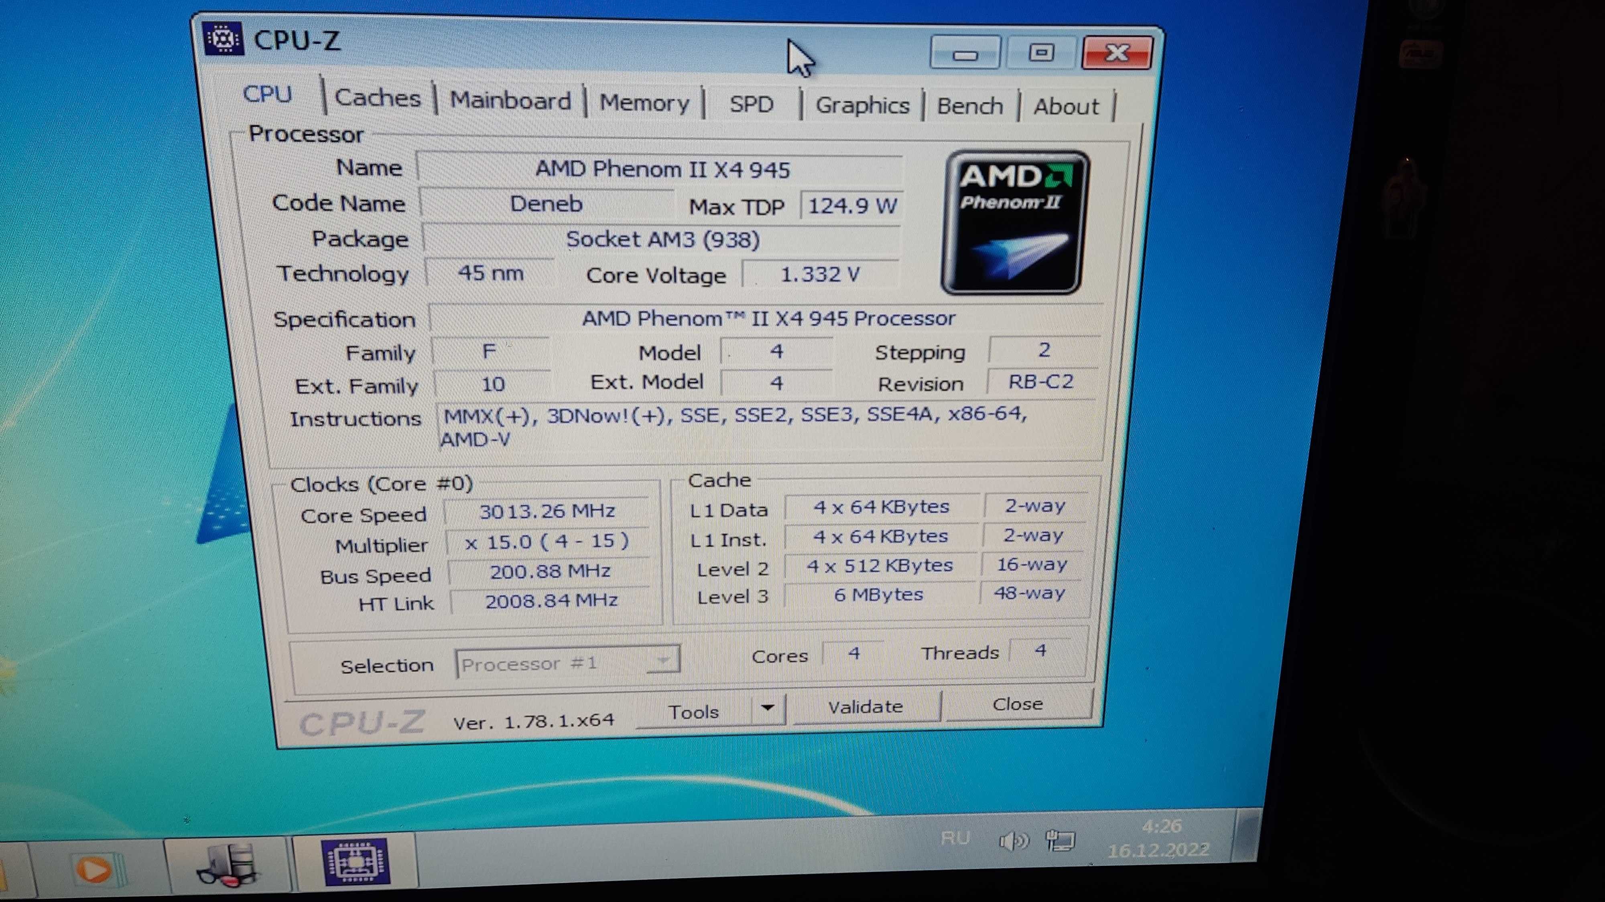The image size is (1605, 902).
Task: Open the computer with glasses taskbar icon
Action: coord(228,865)
